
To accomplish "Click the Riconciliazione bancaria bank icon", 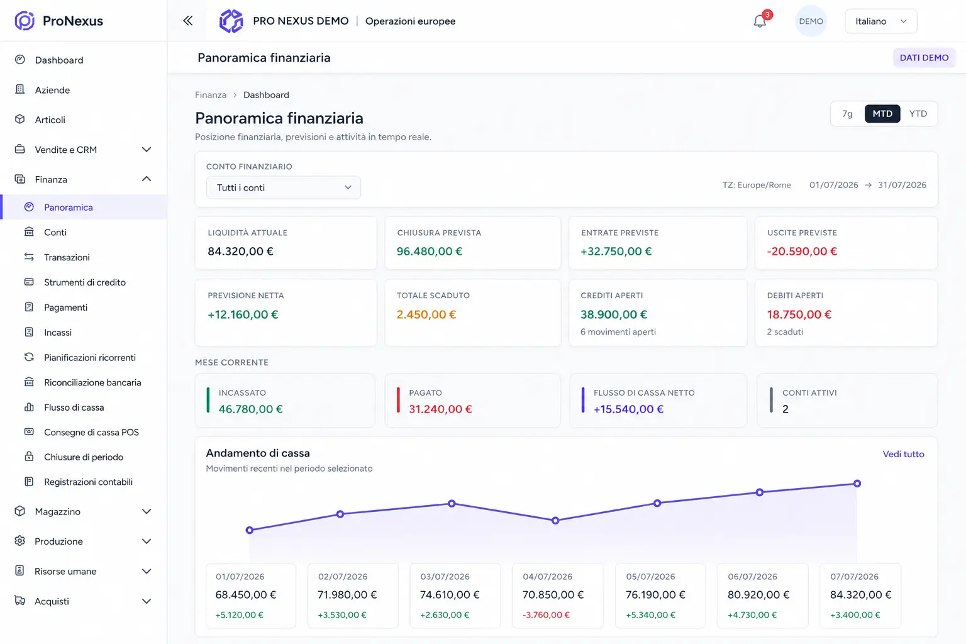I will [29, 382].
